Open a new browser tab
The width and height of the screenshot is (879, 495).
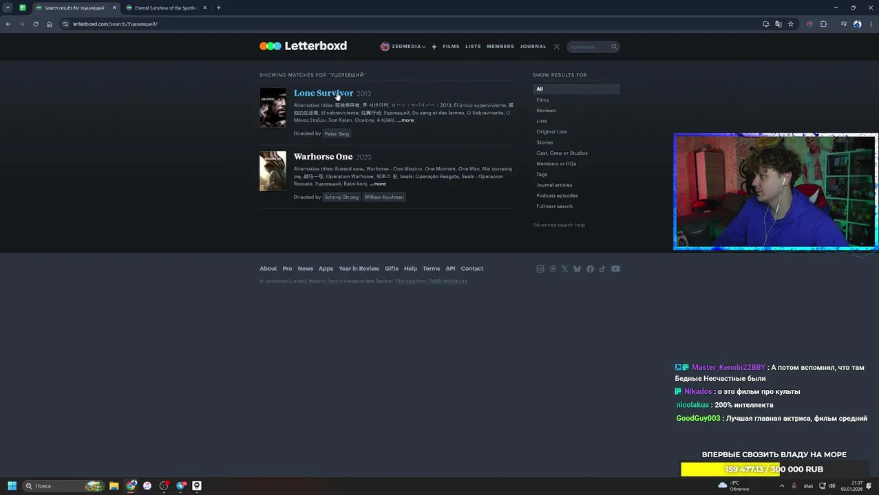219,8
